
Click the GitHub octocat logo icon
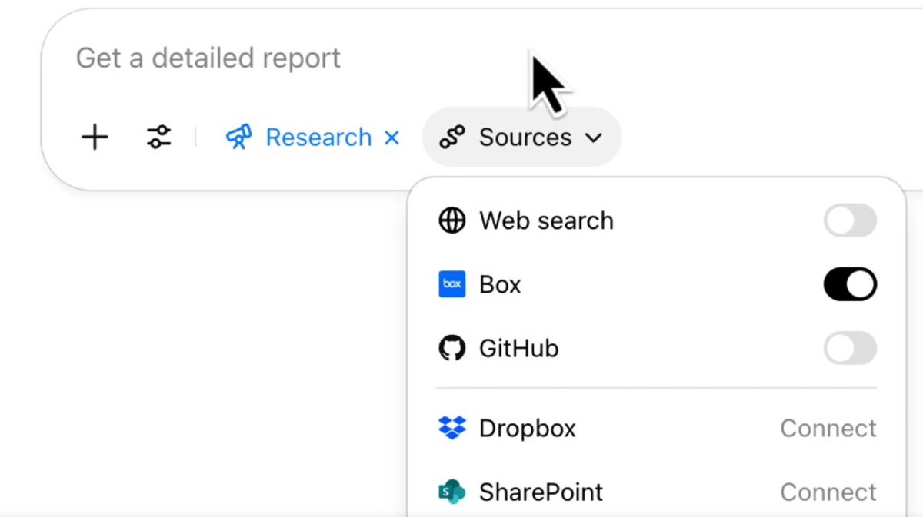[452, 349]
